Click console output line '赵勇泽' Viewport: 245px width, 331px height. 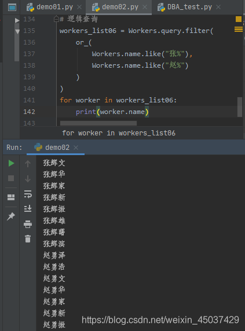(54, 255)
